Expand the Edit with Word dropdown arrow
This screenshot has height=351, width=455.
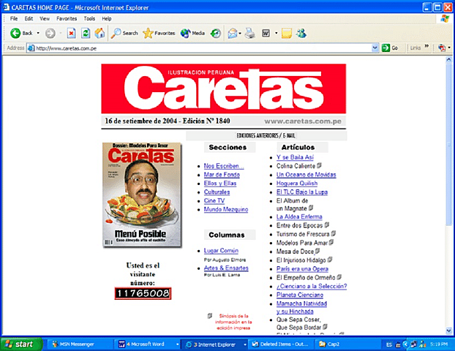276,34
